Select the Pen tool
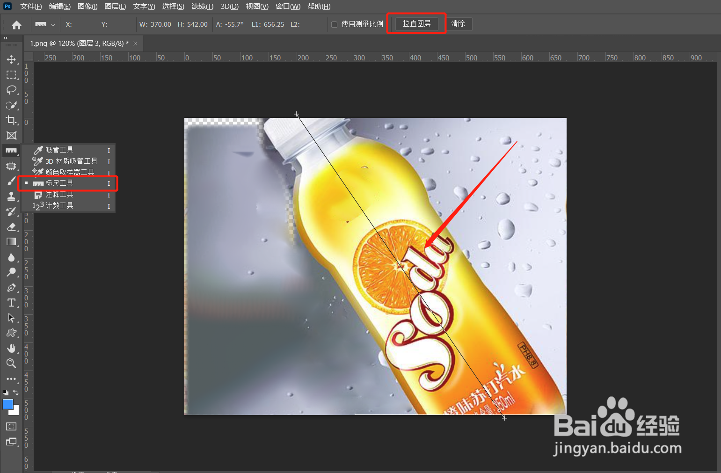 tap(11, 288)
